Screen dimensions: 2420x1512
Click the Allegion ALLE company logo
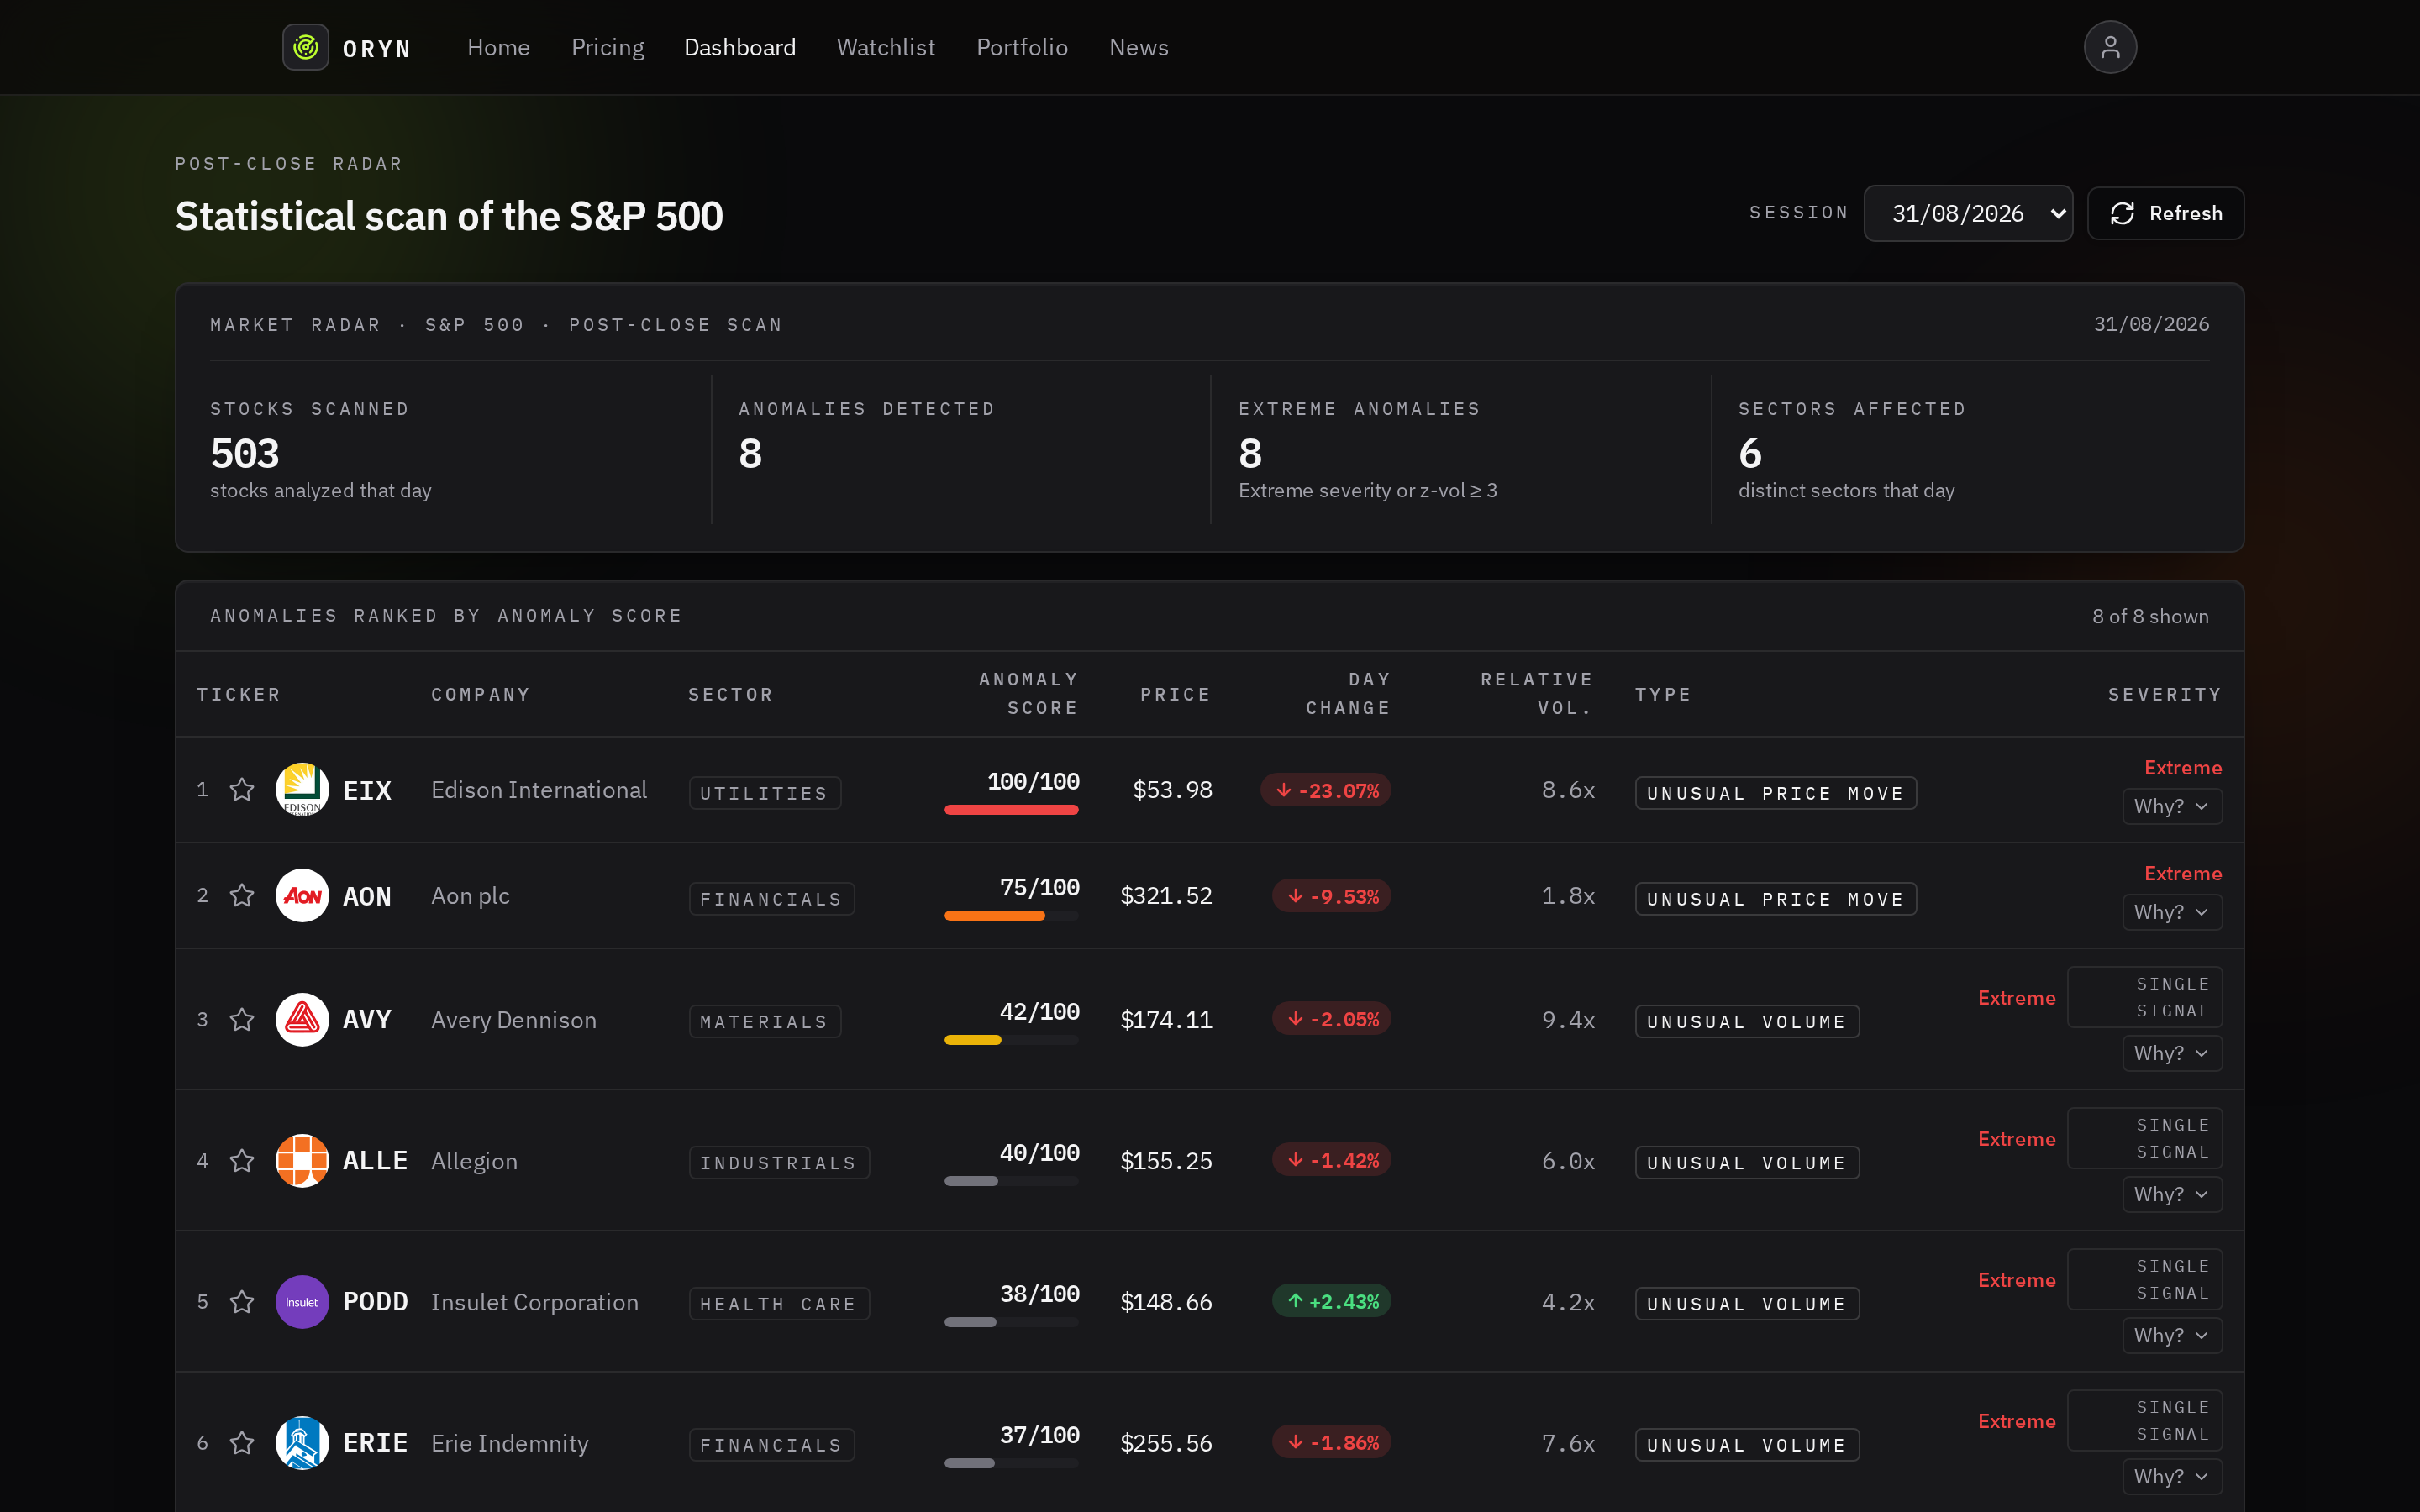tap(302, 1160)
